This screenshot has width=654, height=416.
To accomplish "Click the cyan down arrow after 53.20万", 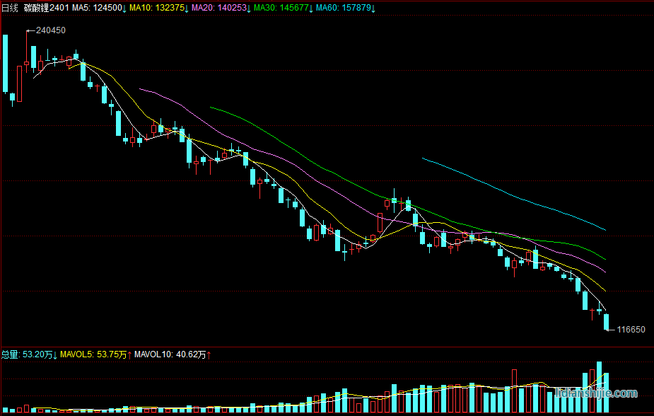I will click(x=56, y=354).
